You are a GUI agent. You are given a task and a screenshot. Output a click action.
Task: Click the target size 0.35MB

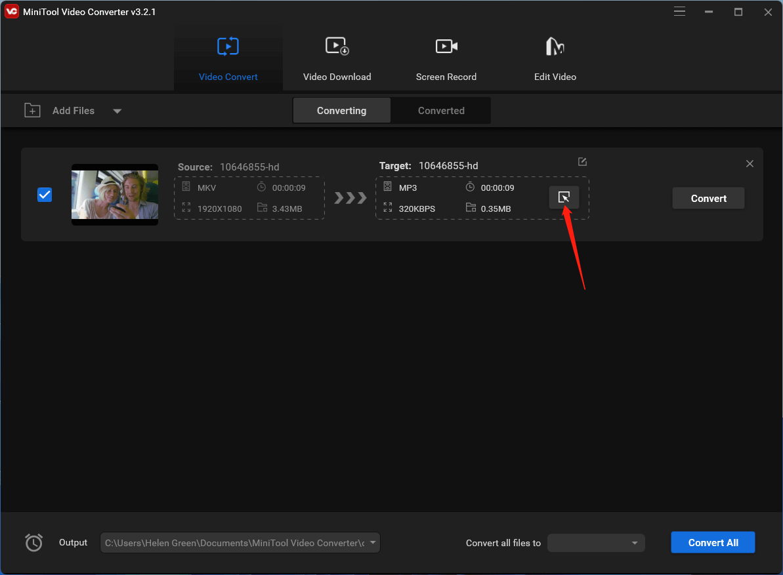click(x=496, y=209)
